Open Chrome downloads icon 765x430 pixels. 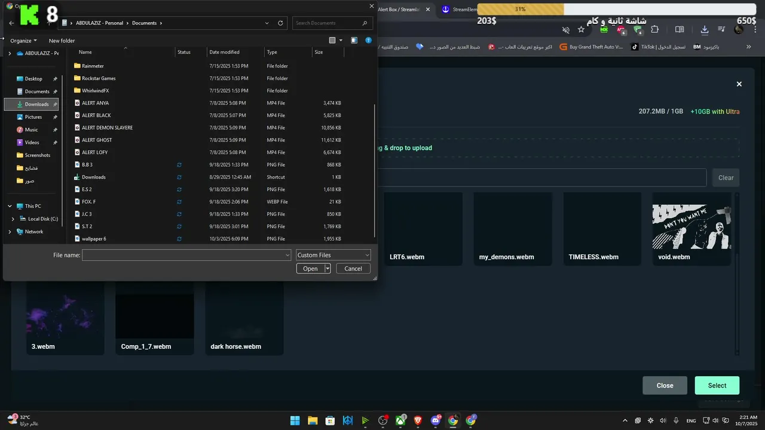click(705, 29)
